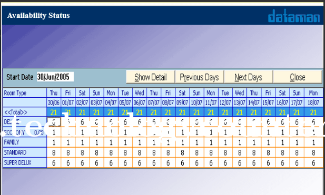Click the 15/07 date column header
This screenshot has height=195, width=325.
(x=268, y=102)
